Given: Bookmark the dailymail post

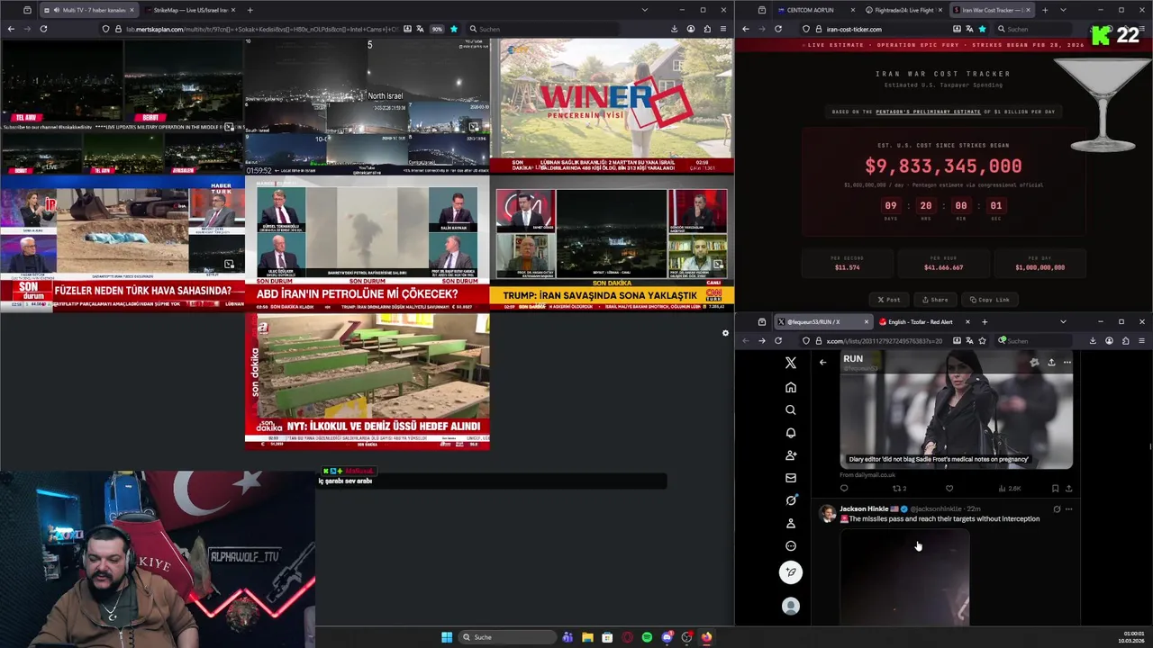Looking at the screenshot, I should [x=1055, y=489].
